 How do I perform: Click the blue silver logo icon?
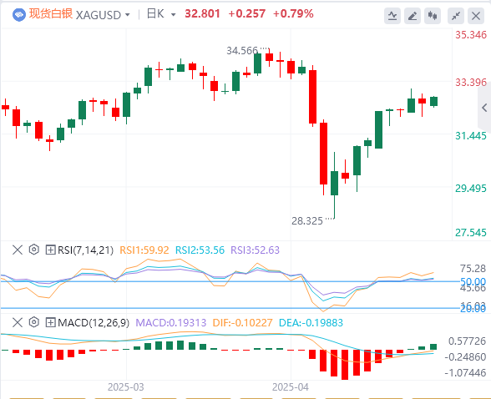[x=19, y=15]
